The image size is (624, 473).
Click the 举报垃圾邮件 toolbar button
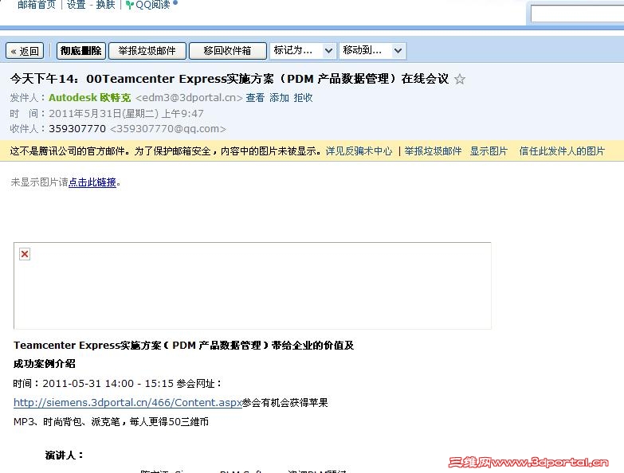[147, 51]
